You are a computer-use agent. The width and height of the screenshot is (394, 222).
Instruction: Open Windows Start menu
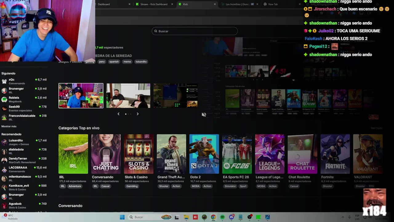click(x=122, y=217)
